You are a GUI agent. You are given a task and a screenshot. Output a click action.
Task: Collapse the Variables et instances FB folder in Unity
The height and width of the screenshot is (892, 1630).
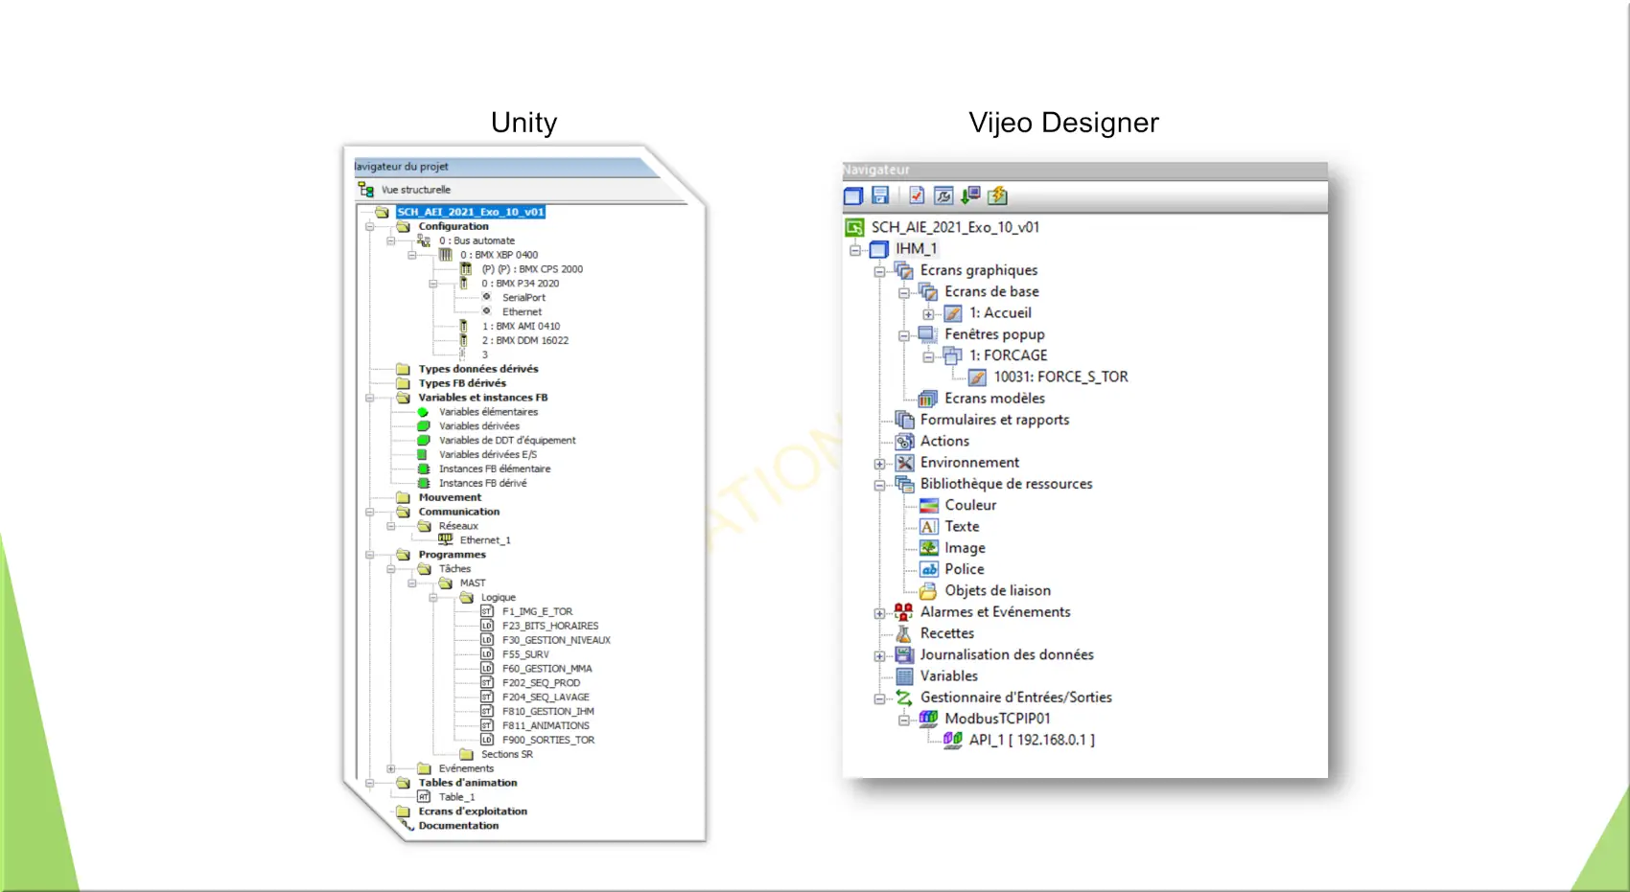370,398
